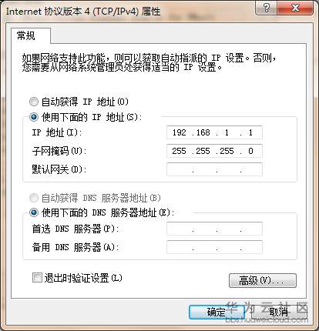Click the 168 octet in IP address

203,132
